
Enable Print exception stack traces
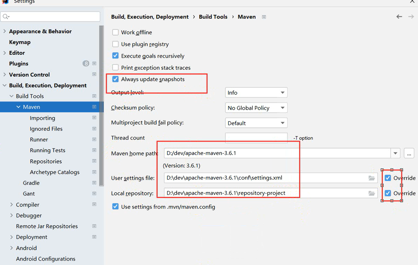[x=116, y=68]
